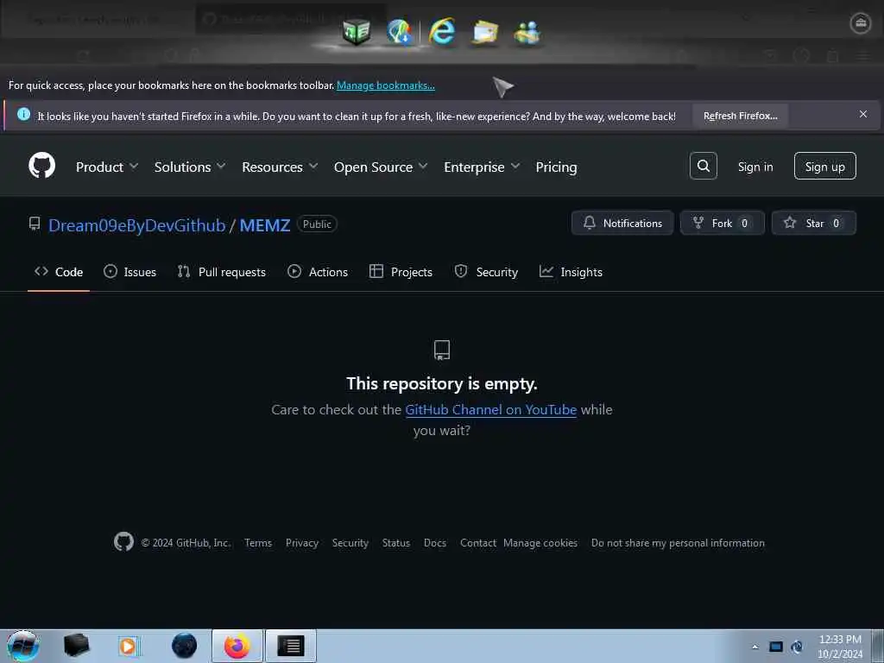Expand the Open Source menu
This screenshot has width=884, height=663.
[x=381, y=167]
